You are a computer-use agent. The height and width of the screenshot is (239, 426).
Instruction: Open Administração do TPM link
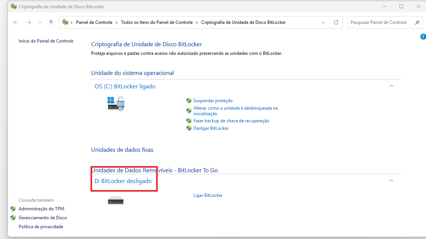(x=41, y=209)
